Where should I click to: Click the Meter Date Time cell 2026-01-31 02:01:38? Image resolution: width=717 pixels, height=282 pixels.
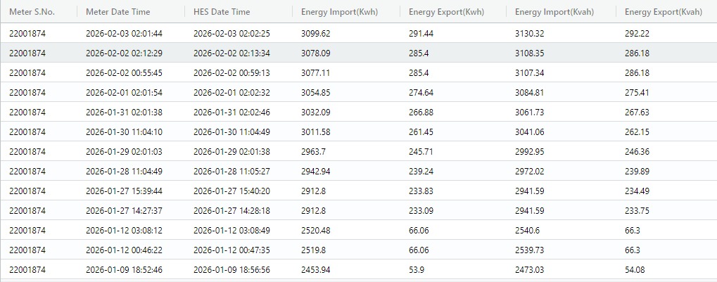tap(124, 112)
